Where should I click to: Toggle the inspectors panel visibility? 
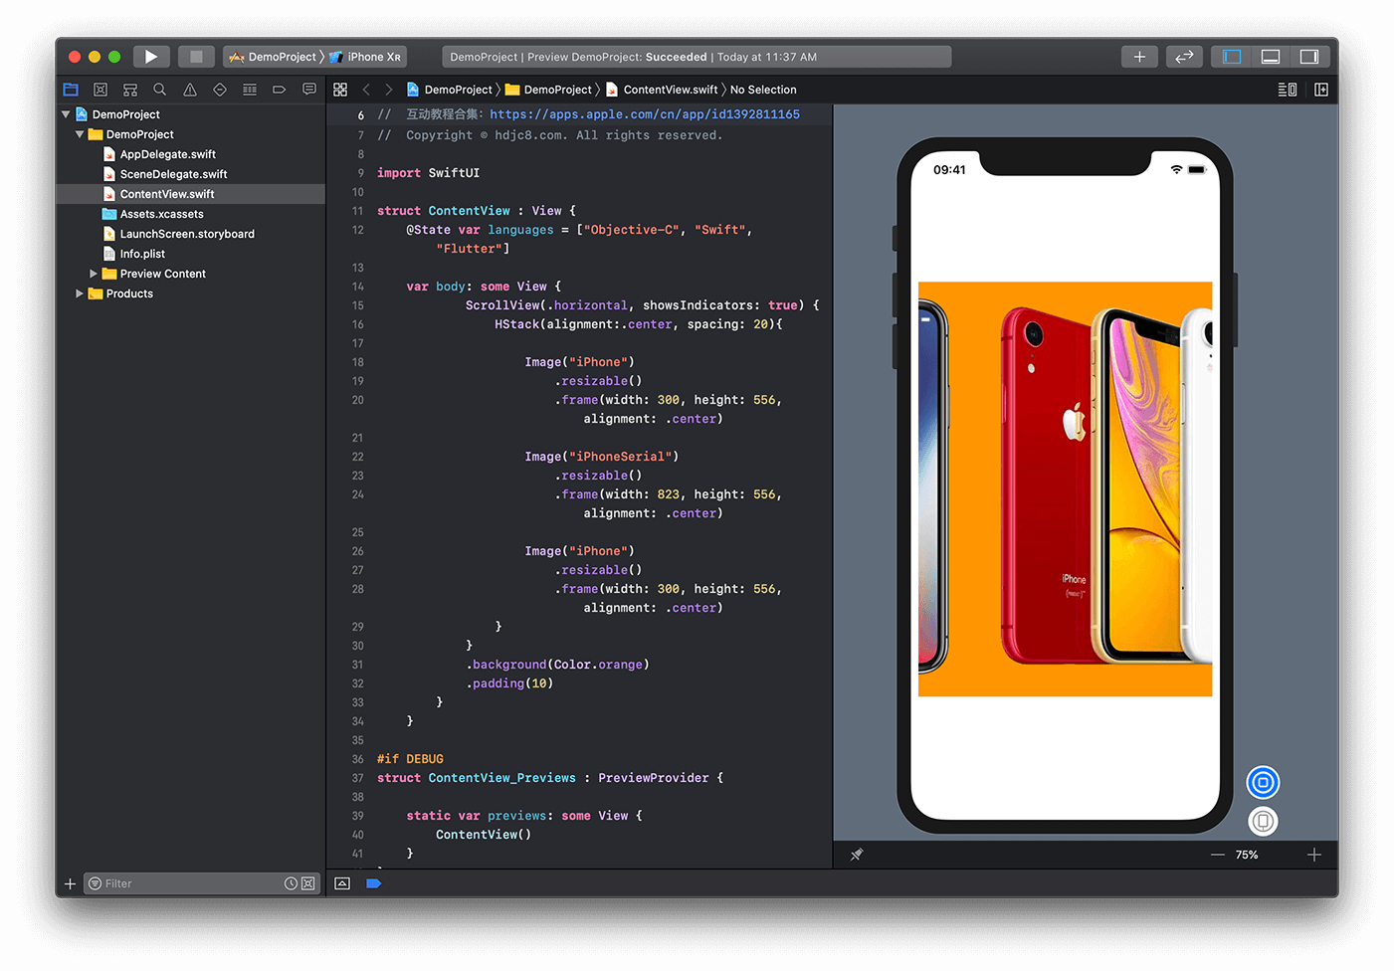tap(1309, 57)
